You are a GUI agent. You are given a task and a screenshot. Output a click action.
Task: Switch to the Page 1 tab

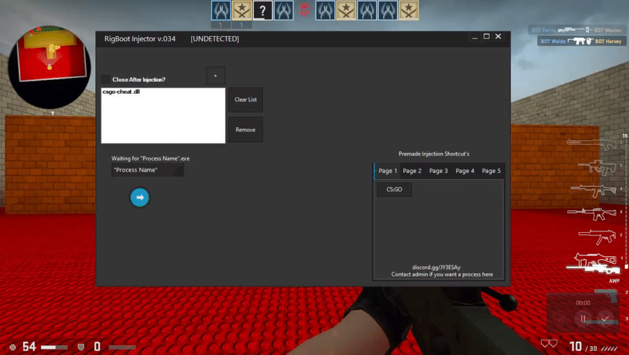coord(387,171)
